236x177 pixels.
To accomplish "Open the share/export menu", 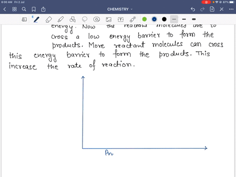I will (43, 9).
